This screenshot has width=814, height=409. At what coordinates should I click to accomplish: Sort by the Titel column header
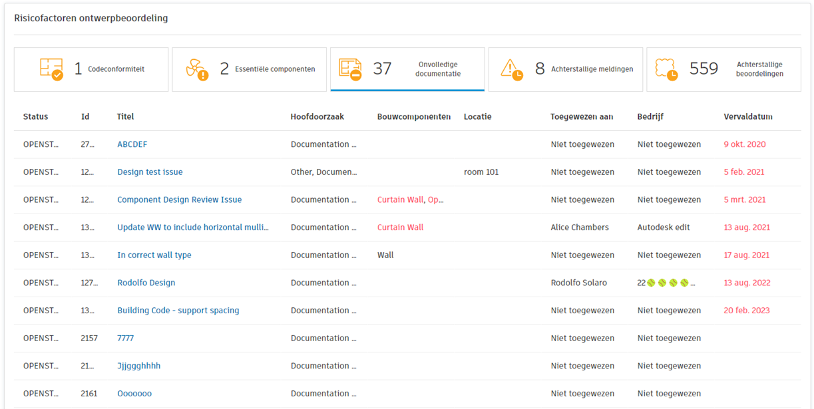click(125, 116)
